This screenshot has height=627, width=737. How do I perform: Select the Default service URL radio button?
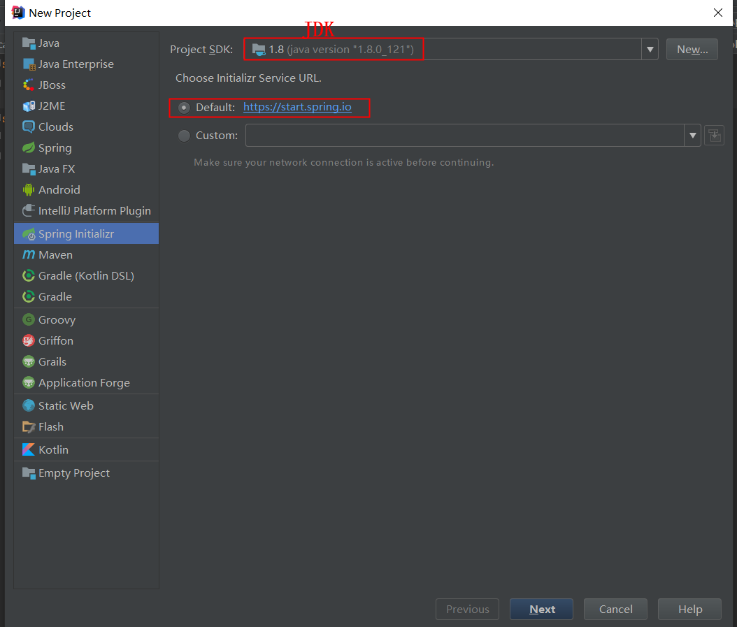(x=185, y=108)
